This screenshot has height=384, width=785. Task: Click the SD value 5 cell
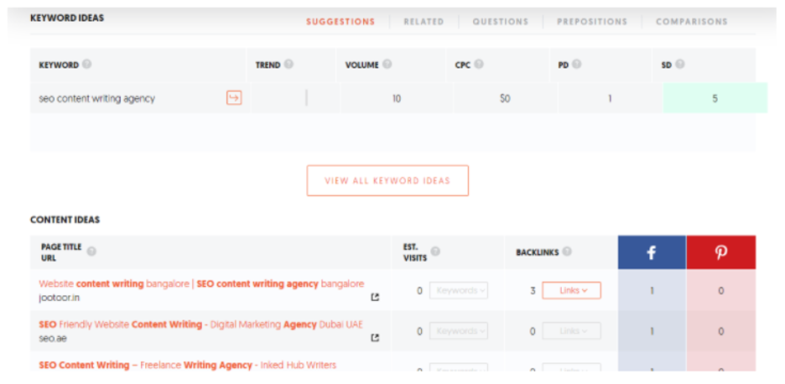point(715,98)
